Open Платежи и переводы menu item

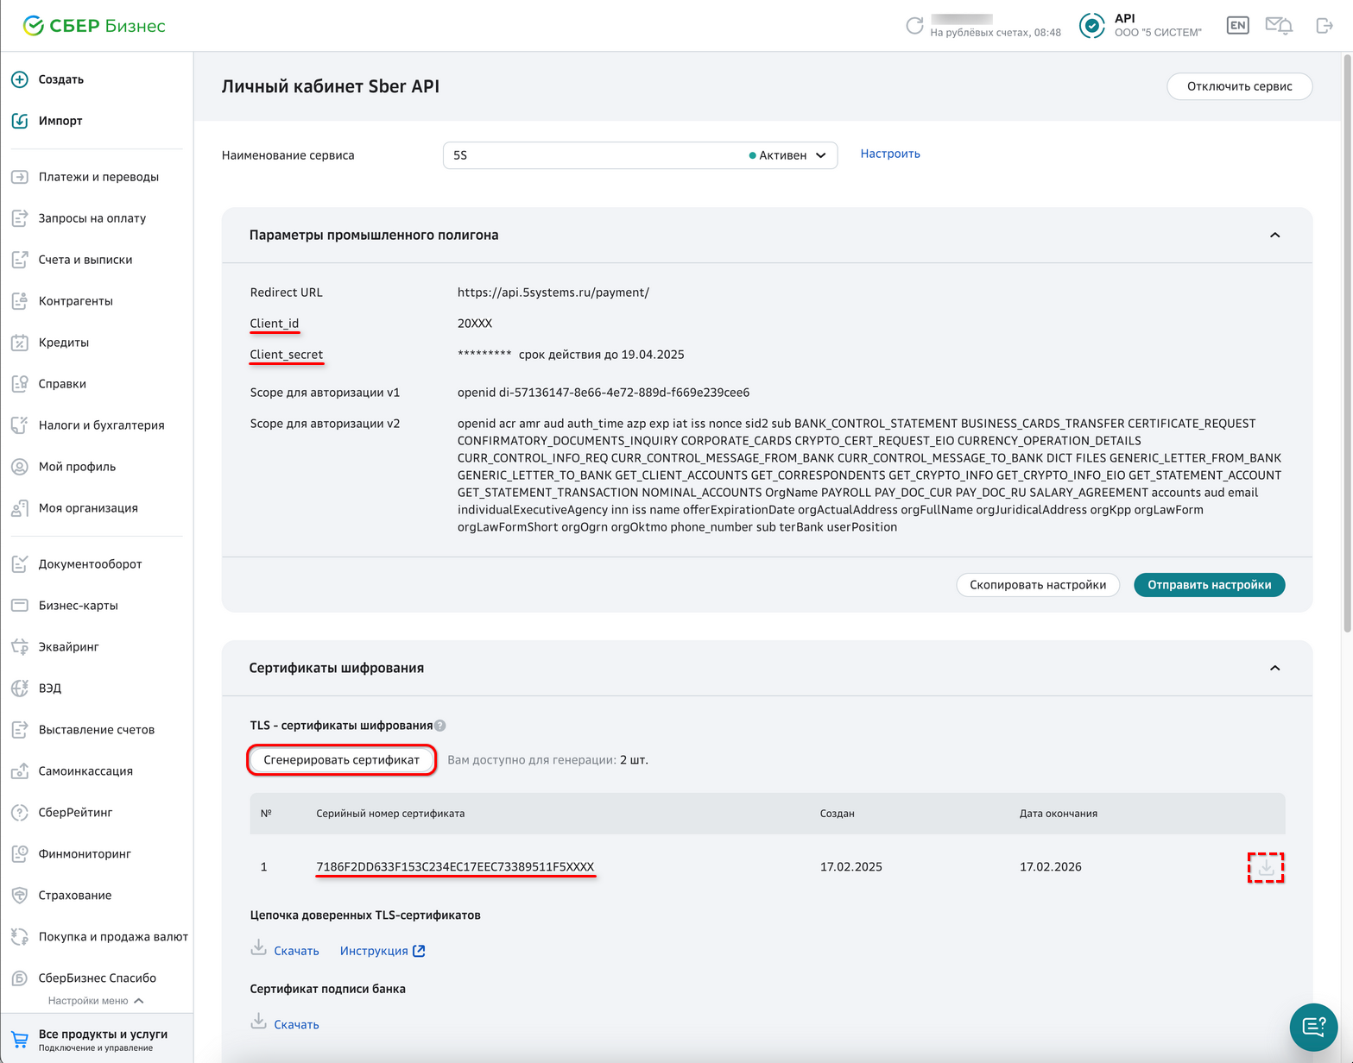[x=98, y=177]
